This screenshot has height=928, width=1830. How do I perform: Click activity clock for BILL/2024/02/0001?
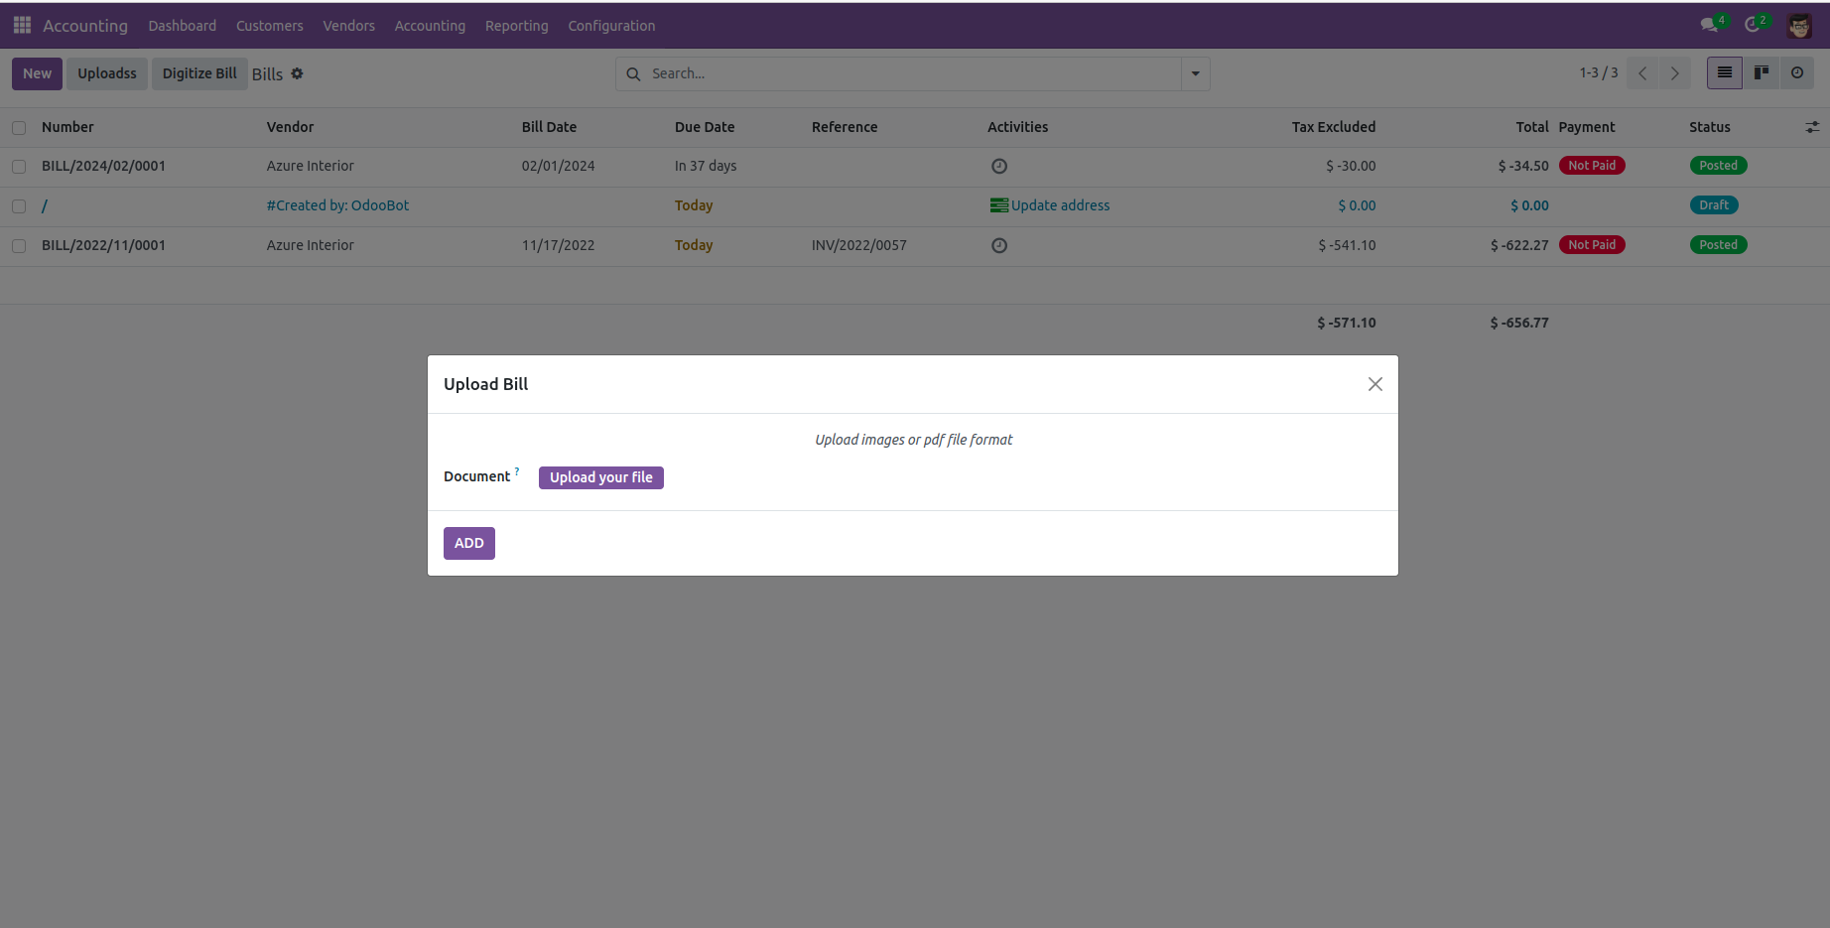click(x=999, y=167)
